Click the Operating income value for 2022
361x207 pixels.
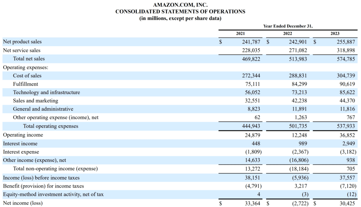coord(299,135)
